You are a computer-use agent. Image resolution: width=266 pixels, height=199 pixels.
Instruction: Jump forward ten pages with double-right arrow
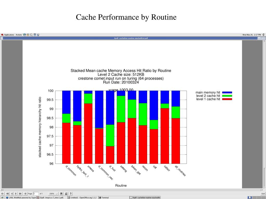pos(20,194)
